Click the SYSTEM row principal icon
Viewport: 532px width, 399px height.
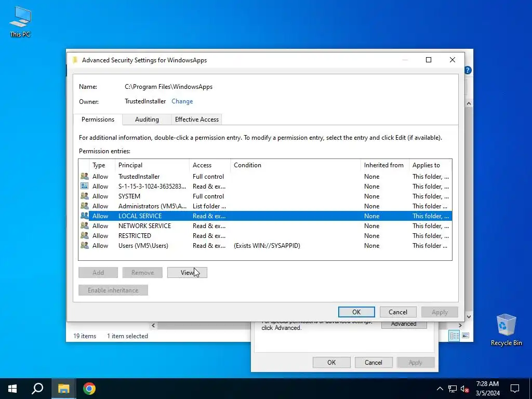(x=85, y=196)
